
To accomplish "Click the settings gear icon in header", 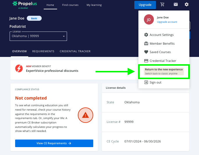I will [x=186, y=5].
